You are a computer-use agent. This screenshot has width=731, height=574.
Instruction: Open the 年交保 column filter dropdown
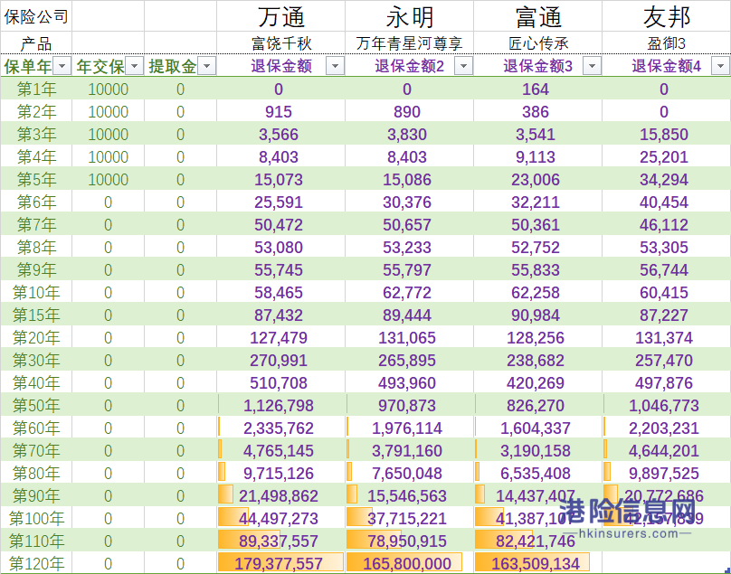[134, 66]
